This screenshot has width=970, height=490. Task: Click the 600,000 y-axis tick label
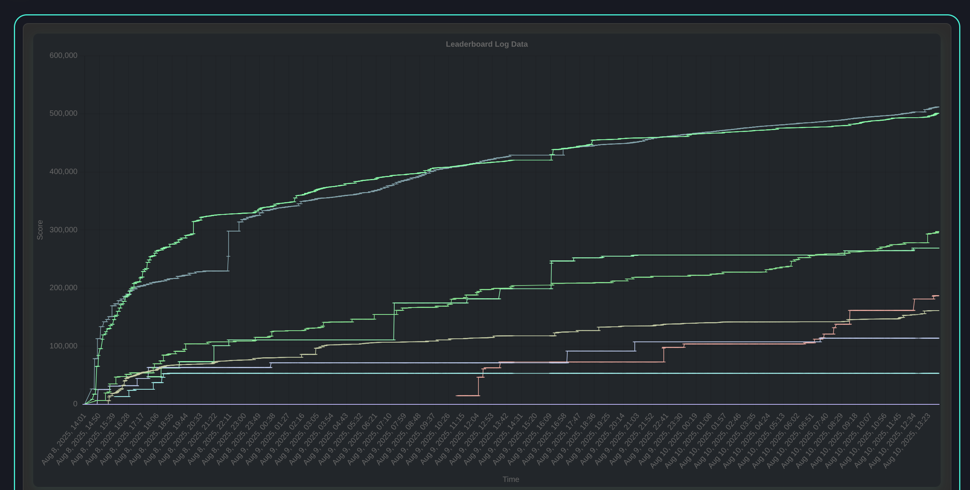point(63,56)
